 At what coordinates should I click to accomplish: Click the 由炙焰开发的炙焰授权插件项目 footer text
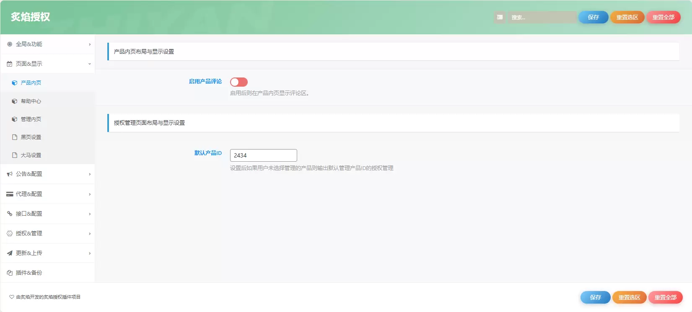pyautogui.click(x=48, y=297)
